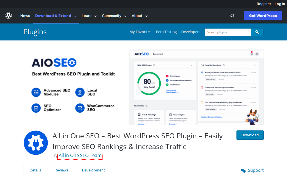Expand the Download & Extend menu
Screen dimensions: 287x174
[x=56, y=16]
